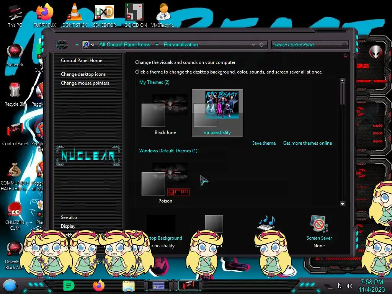392x294 pixels.
Task: Open the VMOTechnic desktop shortcut
Action: click(x=163, y=15)
